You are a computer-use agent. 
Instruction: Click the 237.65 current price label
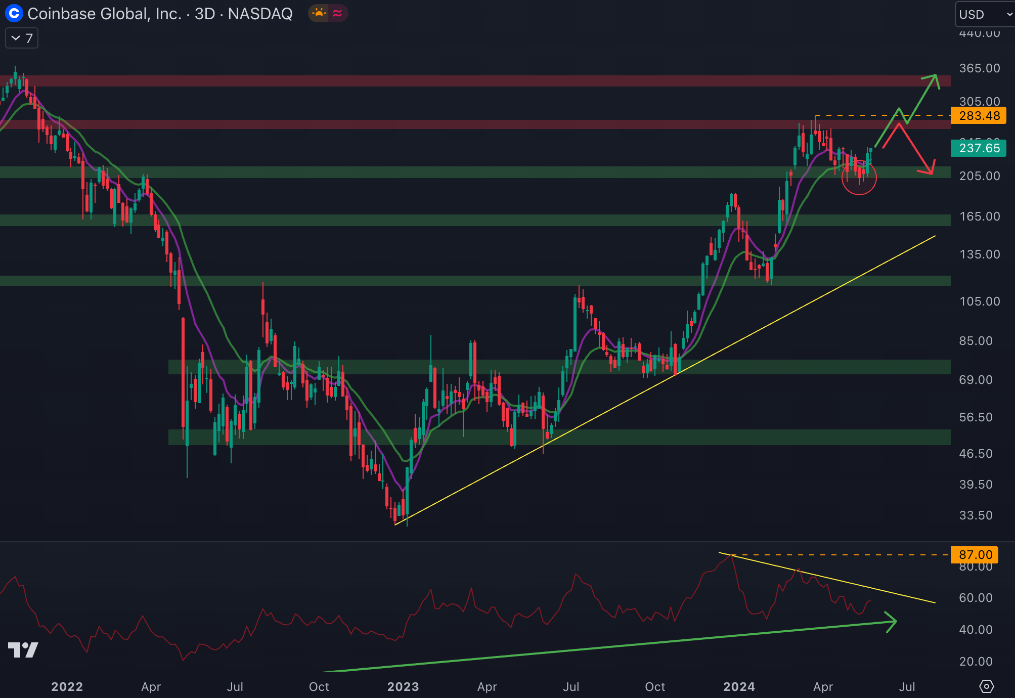979,148
